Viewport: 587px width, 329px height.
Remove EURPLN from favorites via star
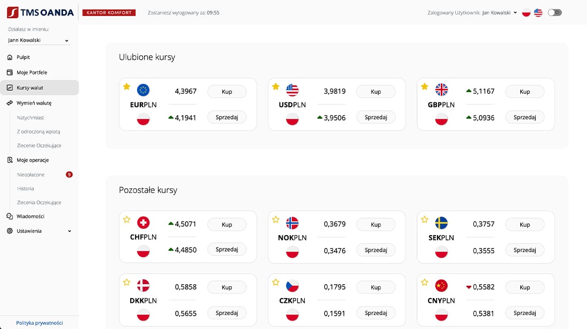pos(126,86)
